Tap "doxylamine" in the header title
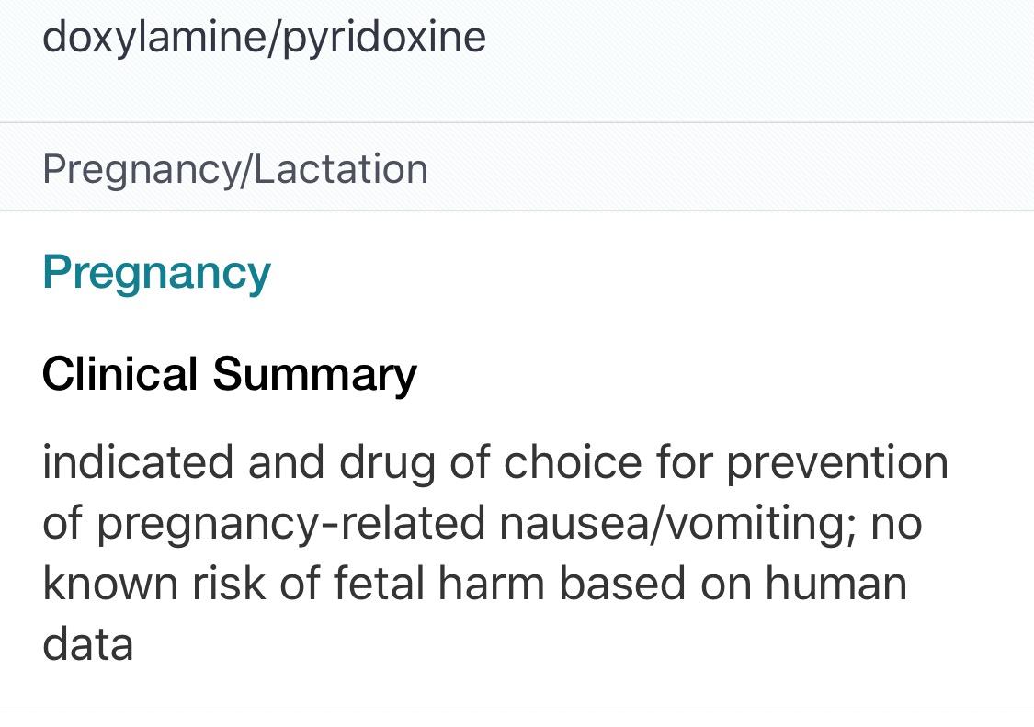Viewport: 1034px width, 727px height. pyautogui.click(x=154, y=38)
